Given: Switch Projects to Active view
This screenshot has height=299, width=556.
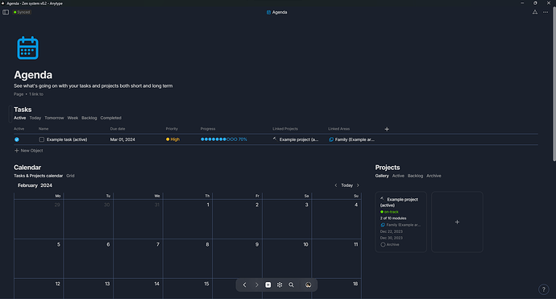Looking at the screenshot, I should 398,176.
